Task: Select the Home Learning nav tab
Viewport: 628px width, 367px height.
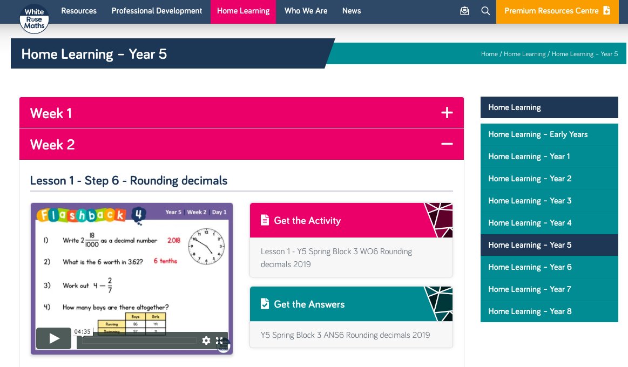Action: tap(243, 11)
